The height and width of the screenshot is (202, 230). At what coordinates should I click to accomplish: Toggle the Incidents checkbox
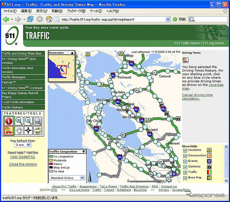[x=185, y=151]
